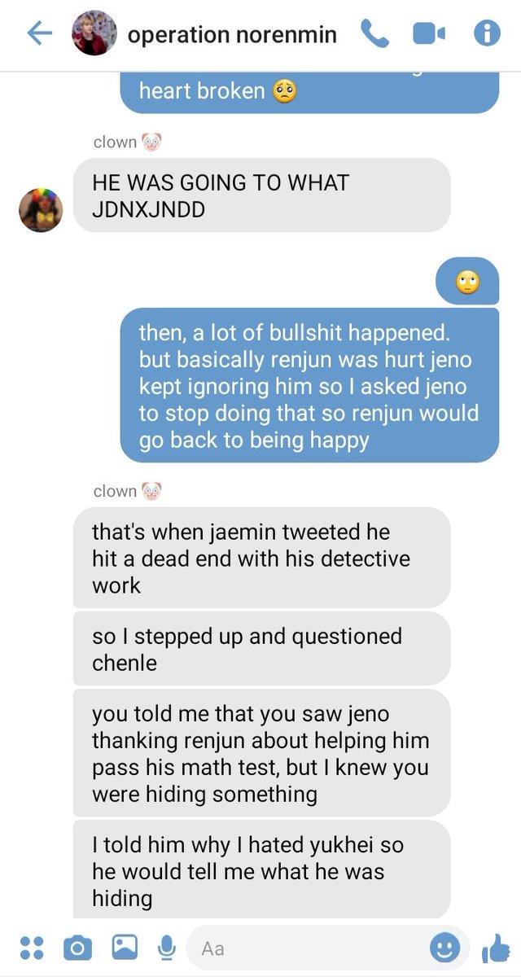The width and height of the screenshot is (521, 977).
Task: Open the group chat profile picture
Action: click(x=94, y=34)
